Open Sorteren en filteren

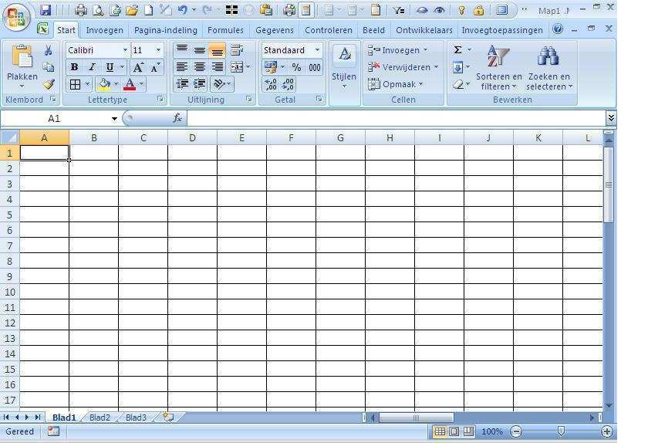point(499,67)
